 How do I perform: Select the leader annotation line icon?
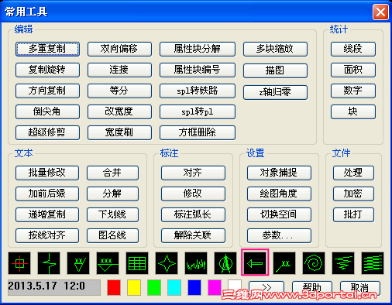pos(284,263)
